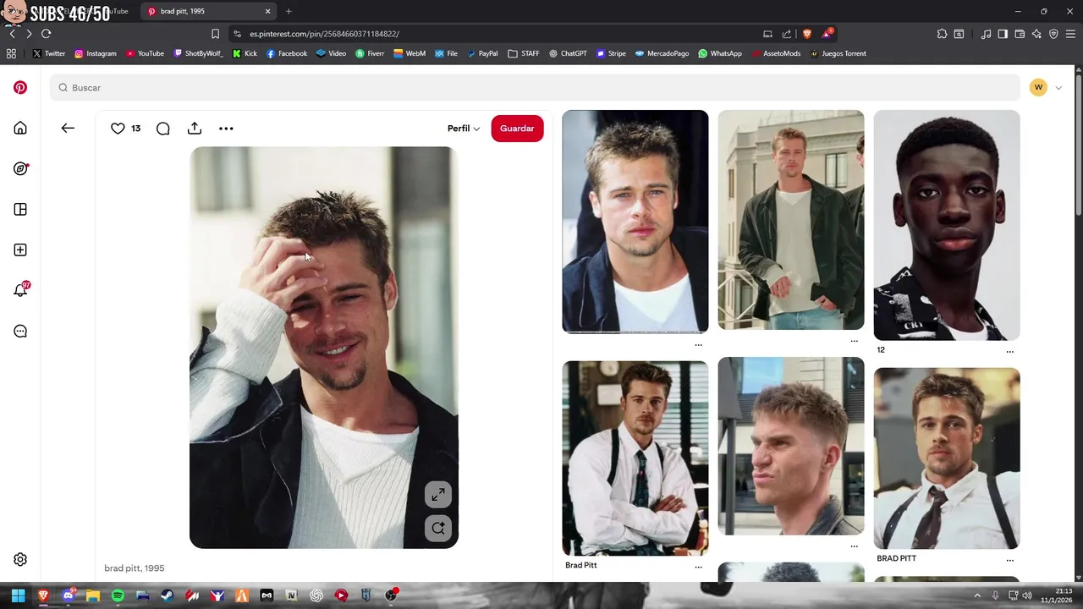Open the messages chat bubble in sidebar

[x=20, y=331]
